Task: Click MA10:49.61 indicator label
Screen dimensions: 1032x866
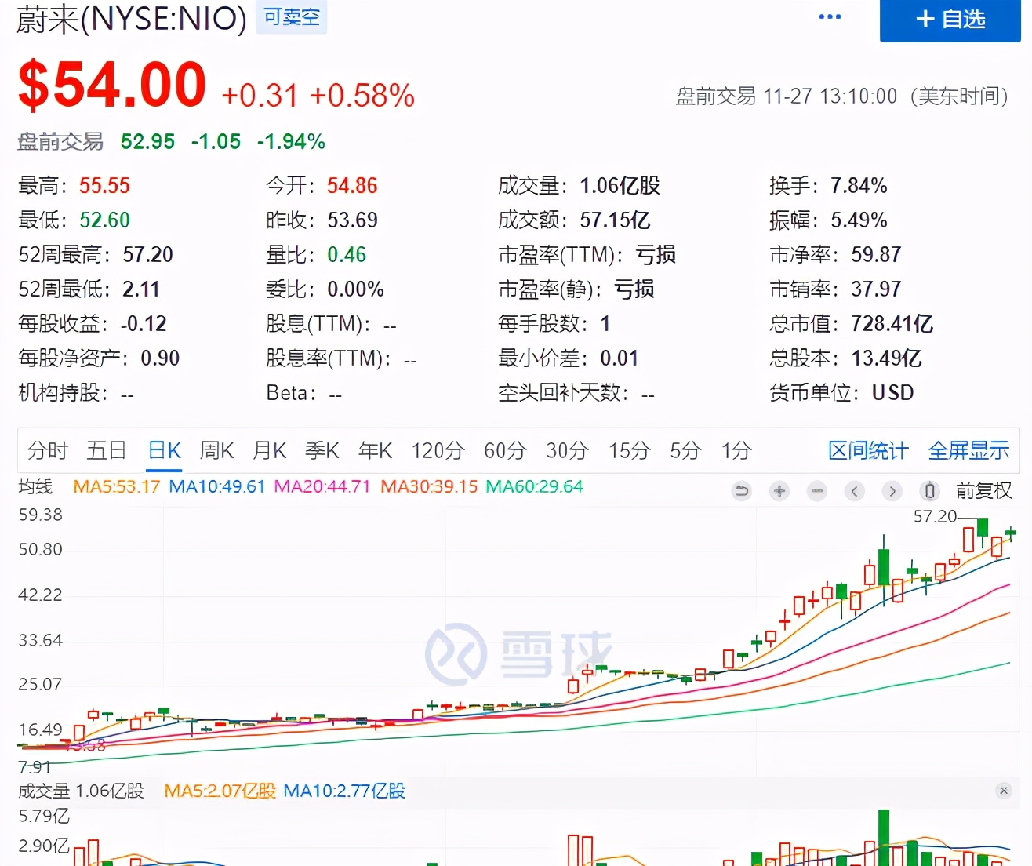Action: point(217,486)
